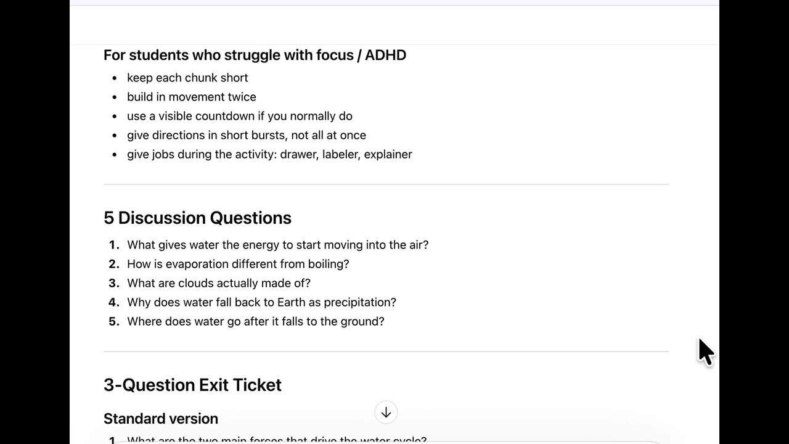Click the 'focus / ADHD' students heading
This screenshot has width=789, height=444.
point(255,55)
